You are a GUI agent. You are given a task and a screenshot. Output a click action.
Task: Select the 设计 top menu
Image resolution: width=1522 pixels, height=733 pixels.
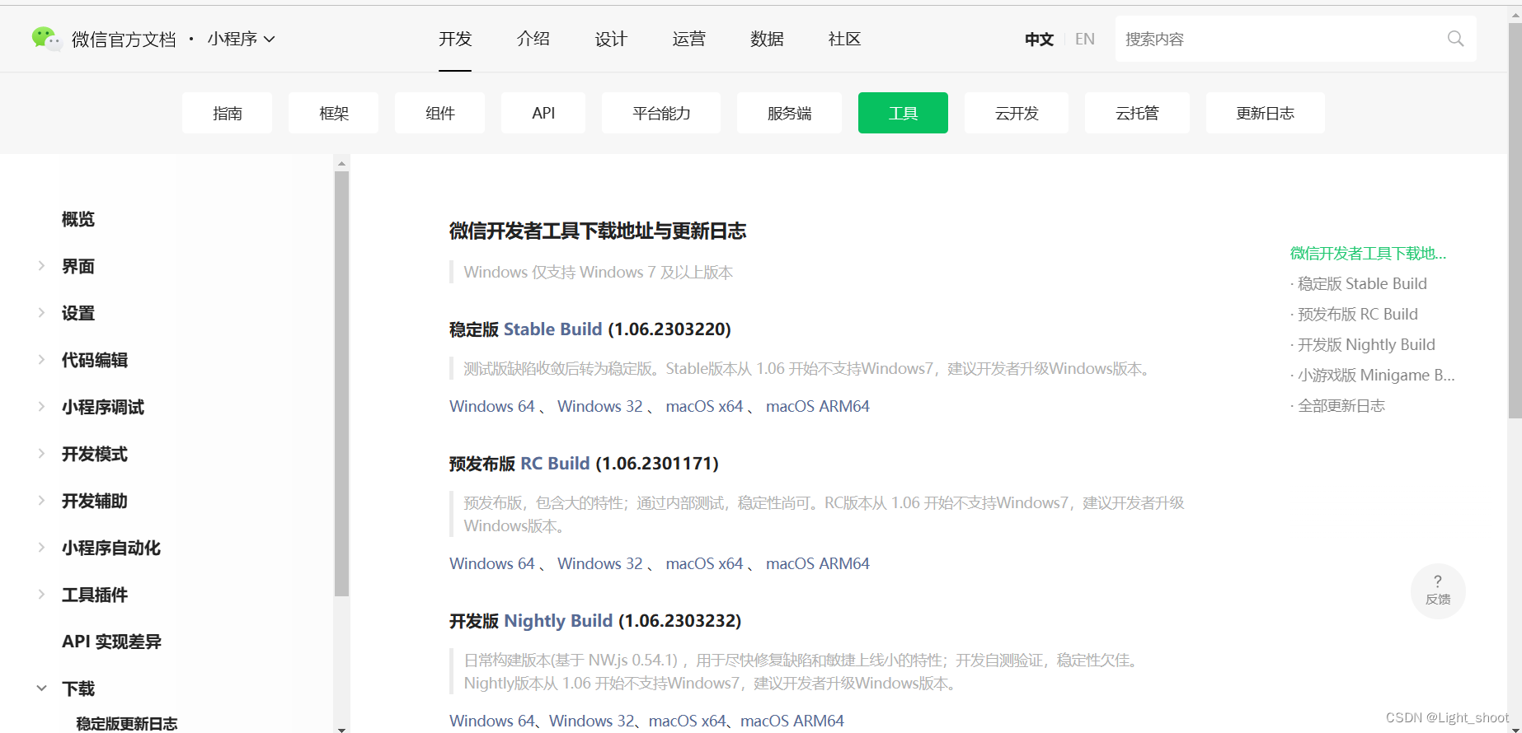click(x=611, y=39)
